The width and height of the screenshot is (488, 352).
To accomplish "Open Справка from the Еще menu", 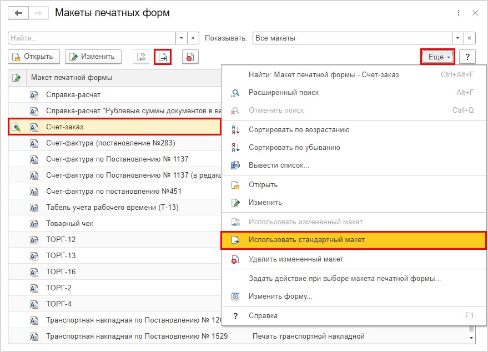I will pos(354,315).
